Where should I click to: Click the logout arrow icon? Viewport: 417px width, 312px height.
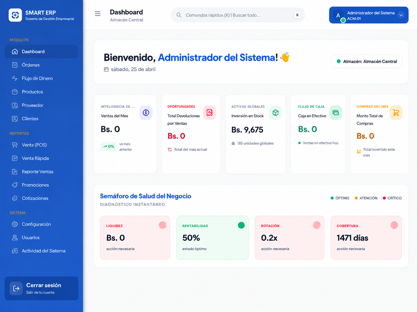16,288
